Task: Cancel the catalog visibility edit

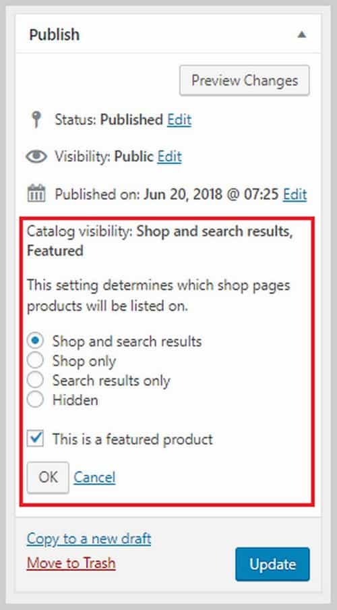Action: [x=94, y=477]
